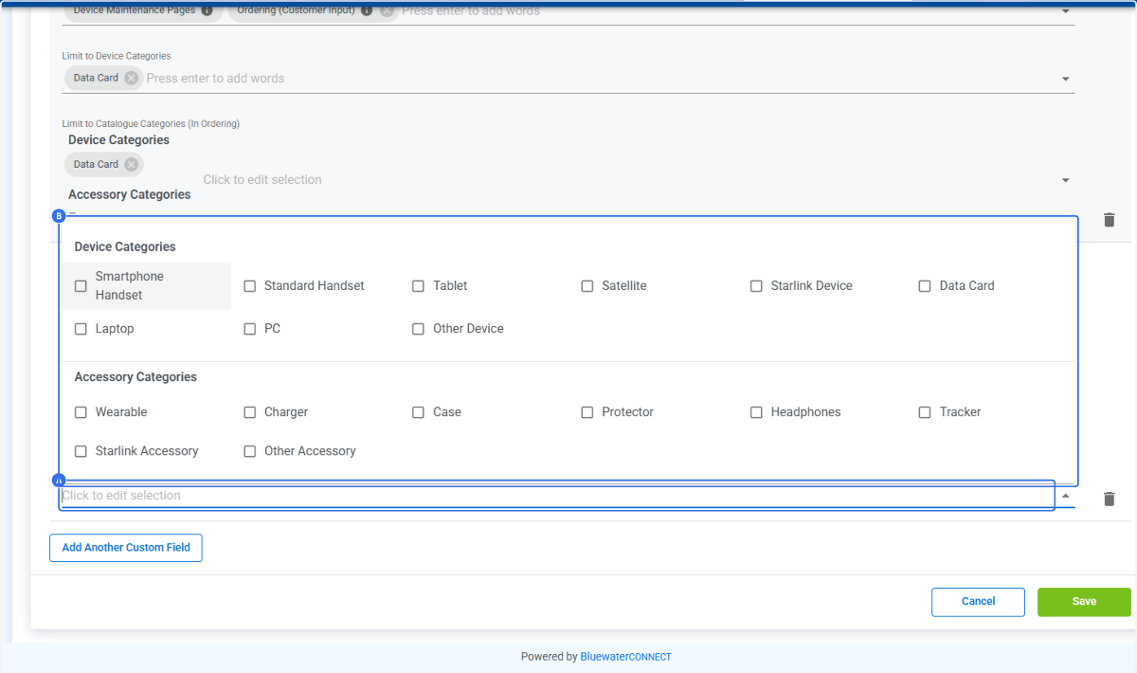Screen dimensions: 1137x673
Task: Click the info icon on Device Maintenance Pages chip
Action: [x=207, y=10]
